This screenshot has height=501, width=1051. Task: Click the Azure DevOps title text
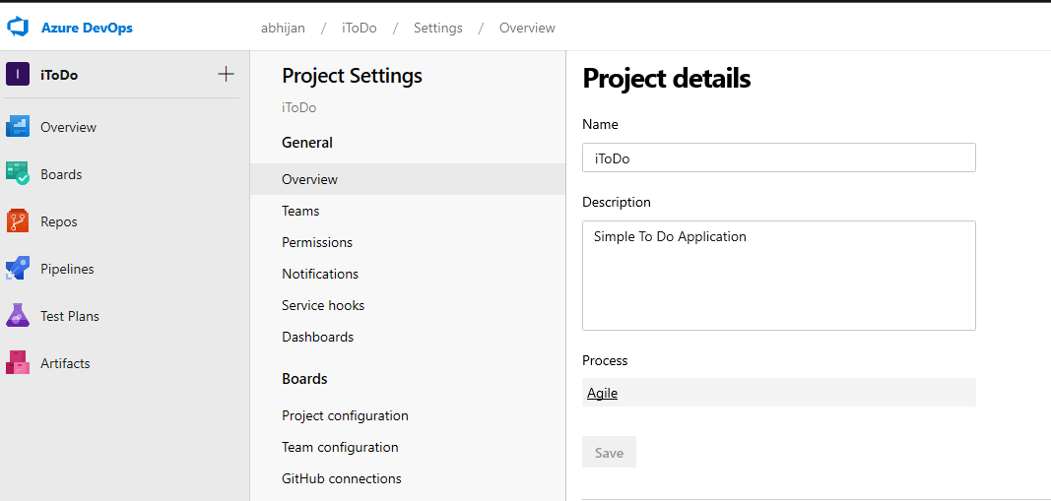(87, 29)
